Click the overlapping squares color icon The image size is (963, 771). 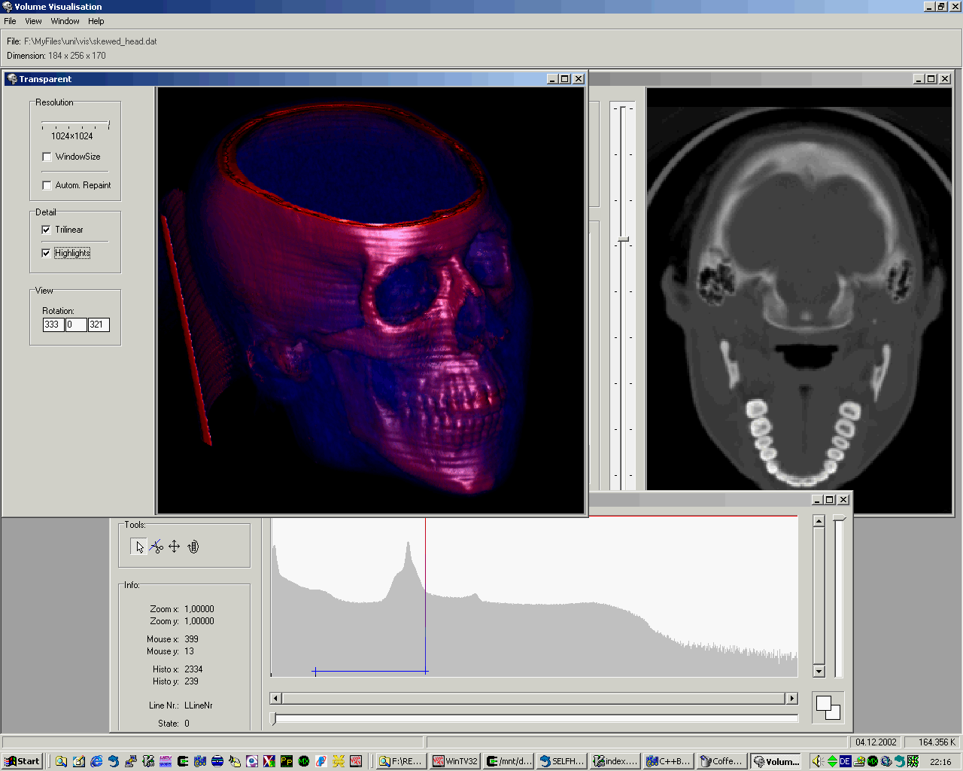click(x=828, y=708)
